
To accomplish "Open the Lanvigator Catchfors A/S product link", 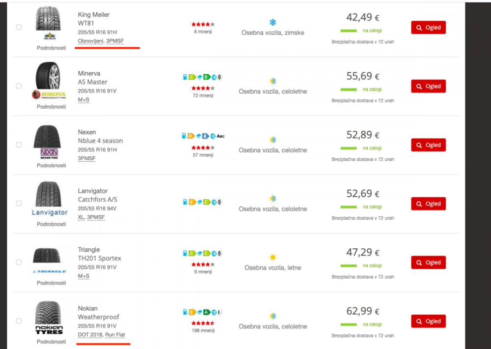I will click(x=97, y=195).
